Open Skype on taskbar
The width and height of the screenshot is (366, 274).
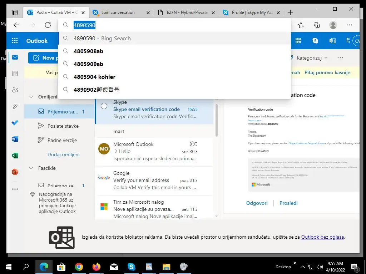click(x=132, y=267)
